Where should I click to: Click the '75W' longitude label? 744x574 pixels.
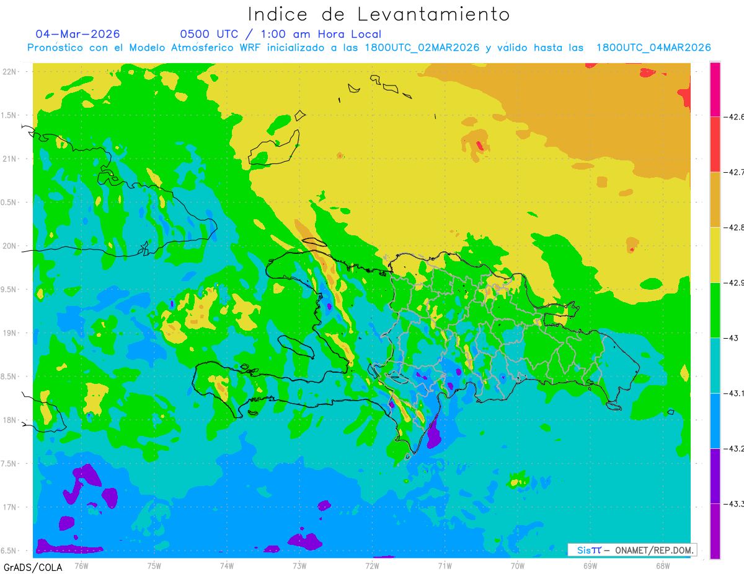tap(154, 565)
